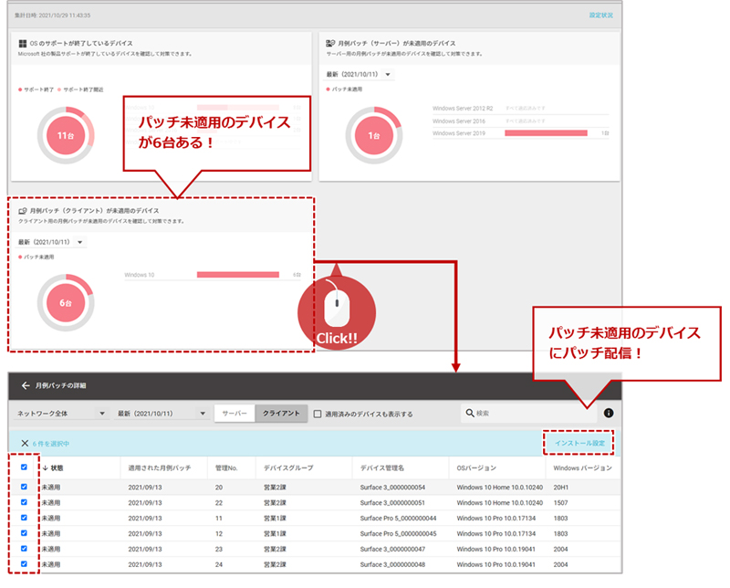
Task: Uncheck the checkbox for row 管理No. 20
Action: tap(24, 487)
